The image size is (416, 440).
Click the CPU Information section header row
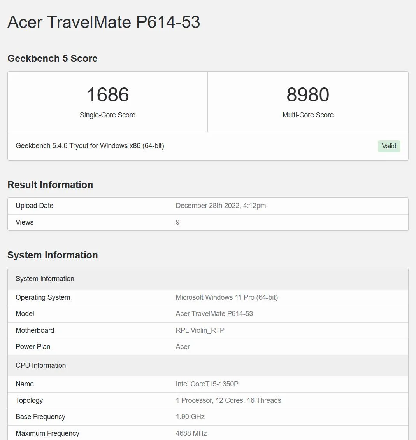pos(208,365)
